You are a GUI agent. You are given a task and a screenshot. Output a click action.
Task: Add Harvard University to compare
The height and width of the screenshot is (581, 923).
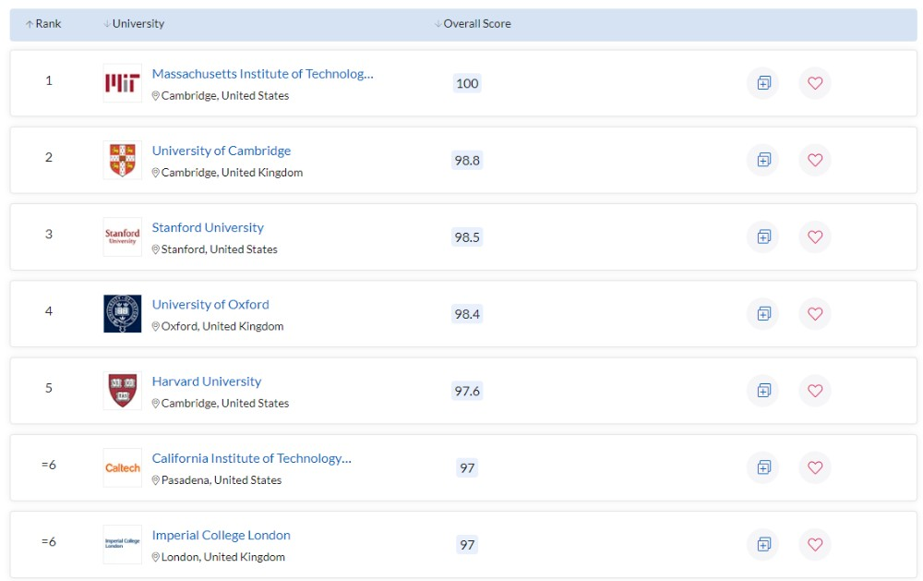coord(763,391)
